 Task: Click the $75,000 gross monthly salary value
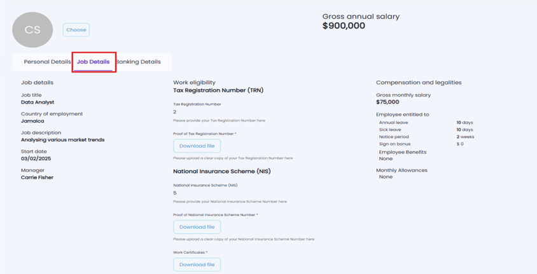[387, 102]
